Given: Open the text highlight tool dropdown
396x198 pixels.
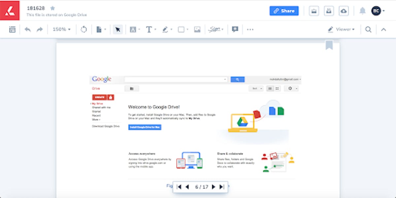Looking at the screenshot, I should (x=135, y=29).
